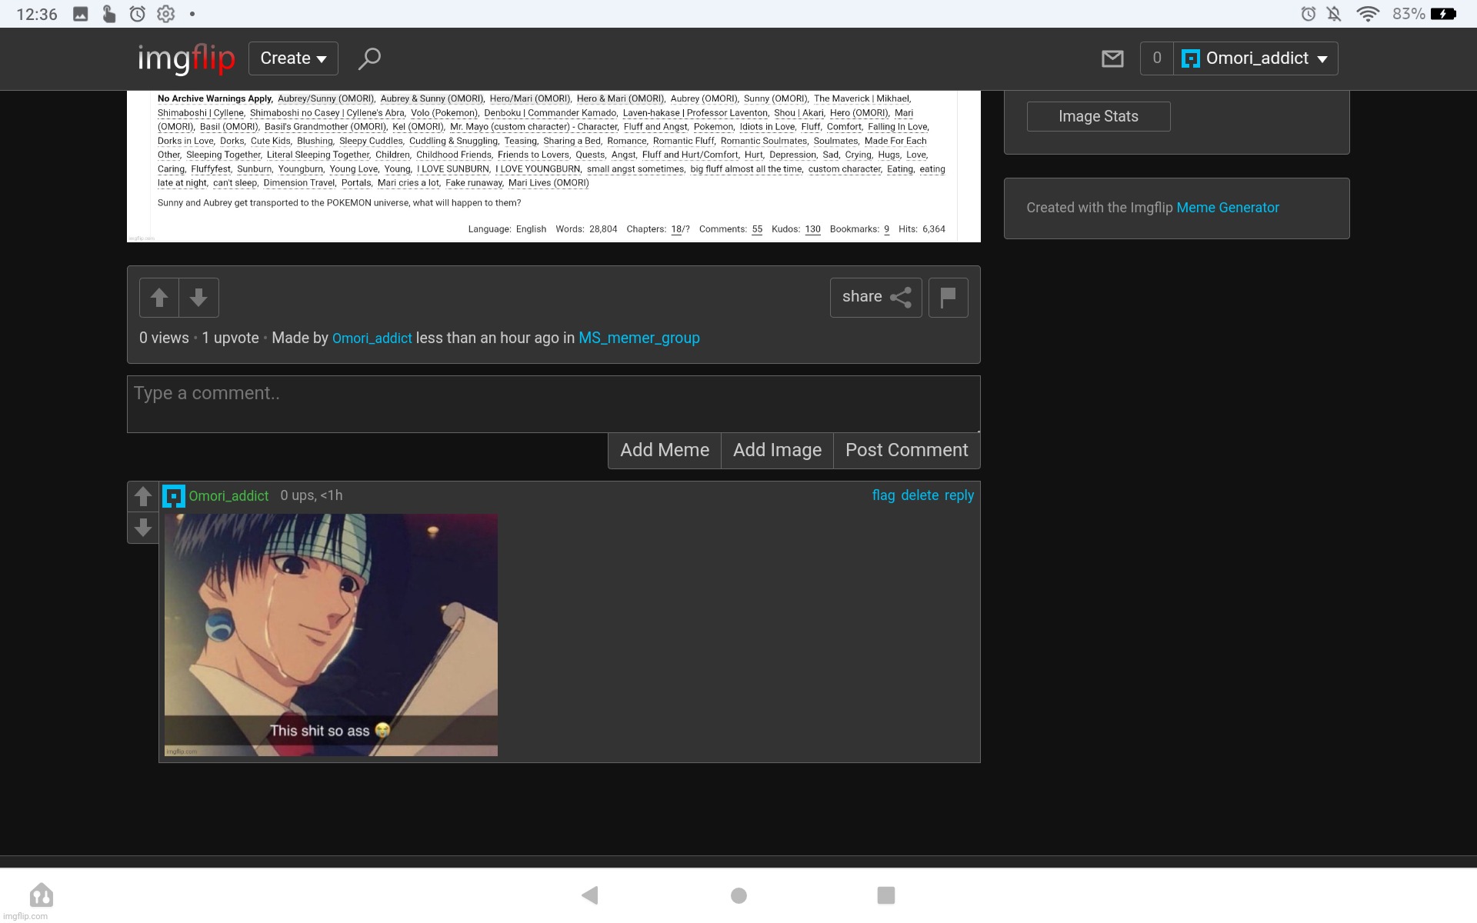Click 'Hits: 6,364' in post image
The width and height of the screenshot is (1477, 923).
point(922,229)
